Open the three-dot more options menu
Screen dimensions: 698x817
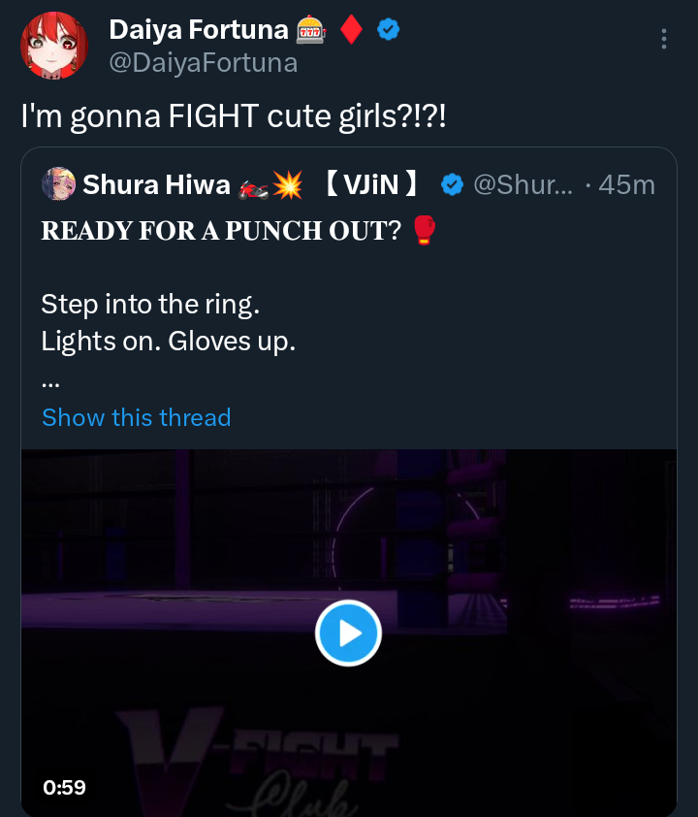664,39
